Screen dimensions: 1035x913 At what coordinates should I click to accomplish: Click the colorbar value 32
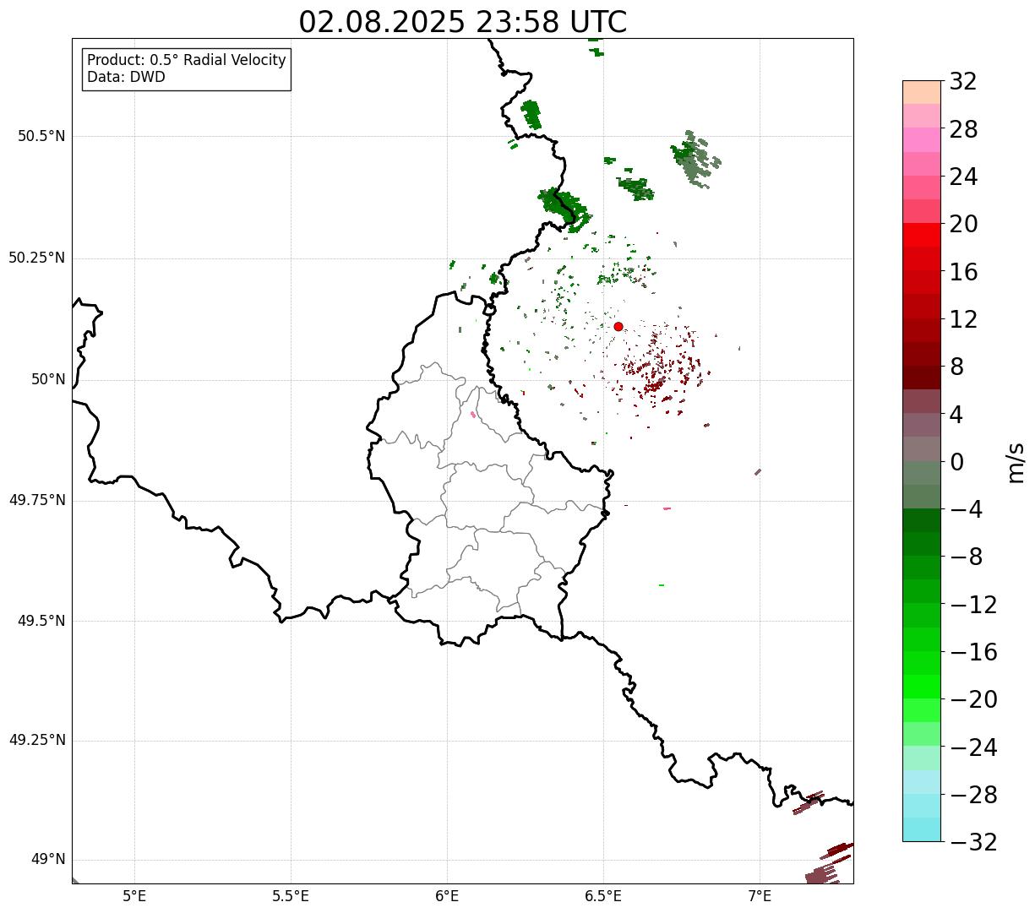(x=963, y=81)
